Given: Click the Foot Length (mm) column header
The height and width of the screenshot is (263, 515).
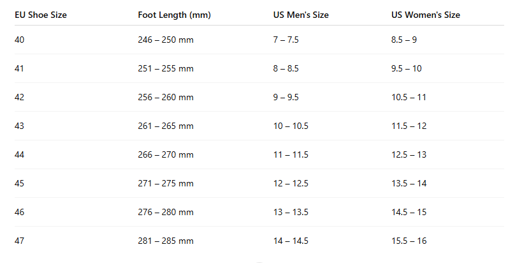Looking at the screenshot, I should click(x=174, y=15).
